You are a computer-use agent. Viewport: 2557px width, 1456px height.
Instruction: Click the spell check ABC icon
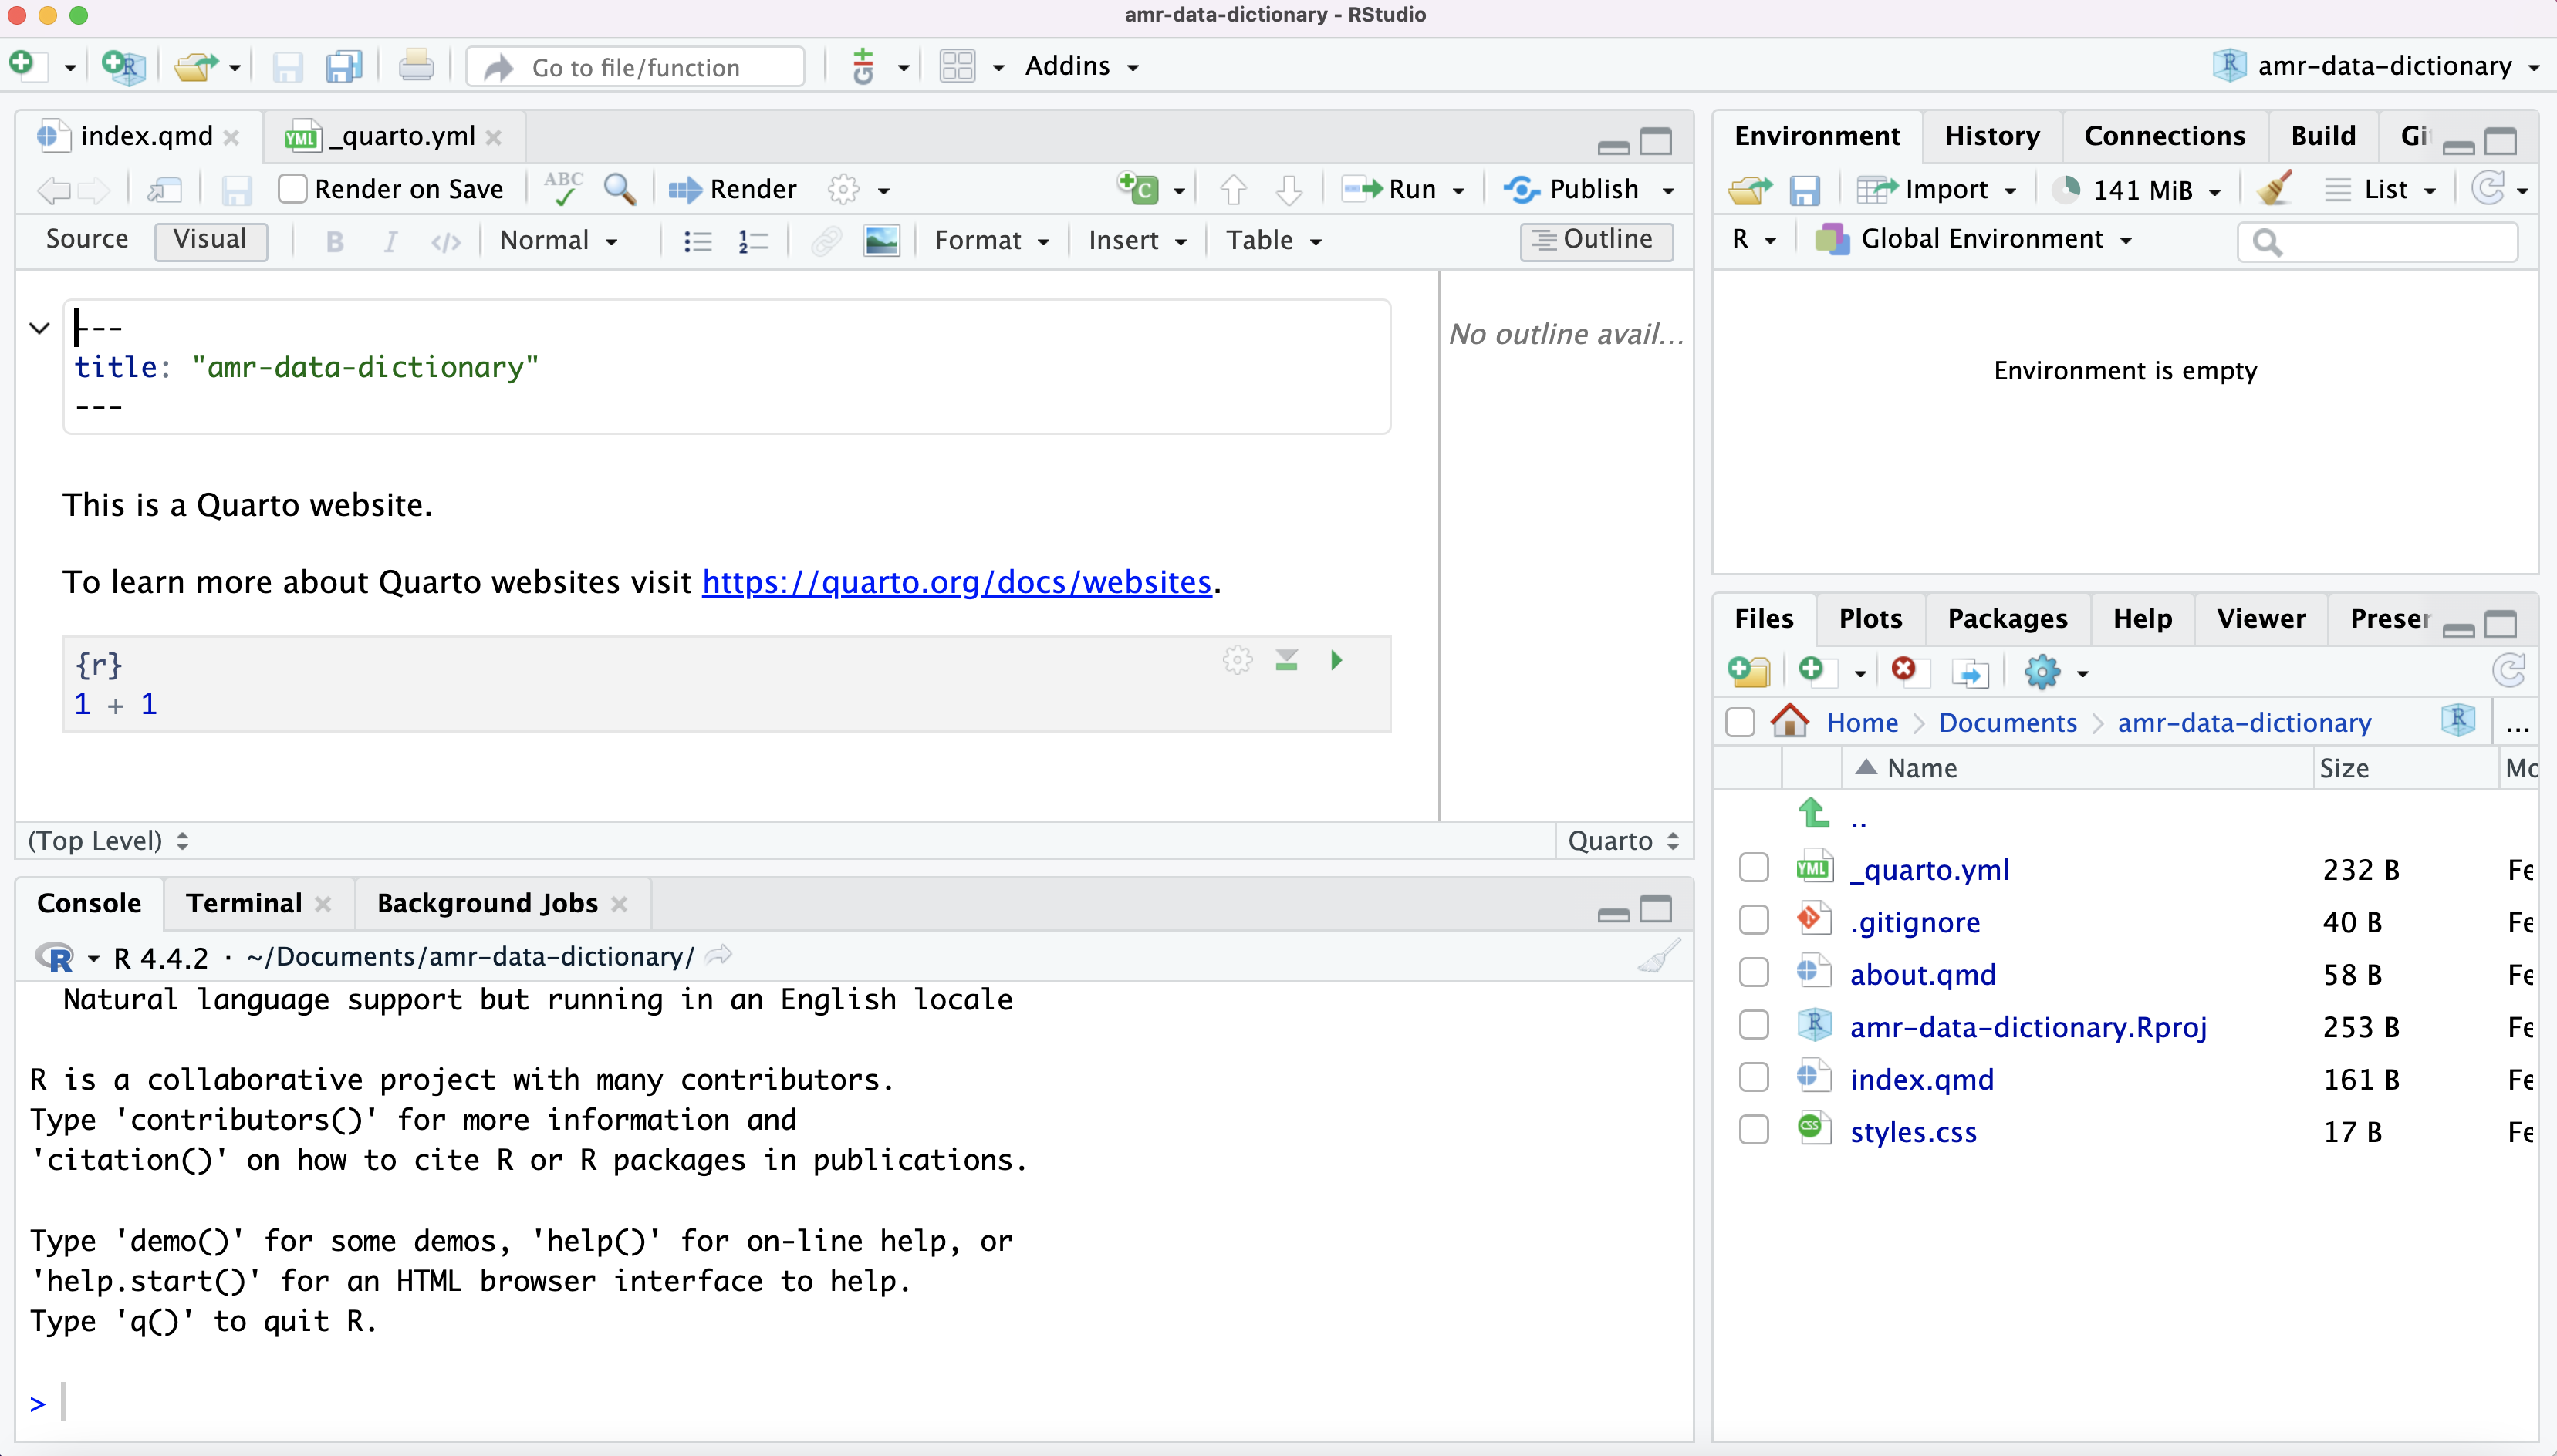coord(563,188)
